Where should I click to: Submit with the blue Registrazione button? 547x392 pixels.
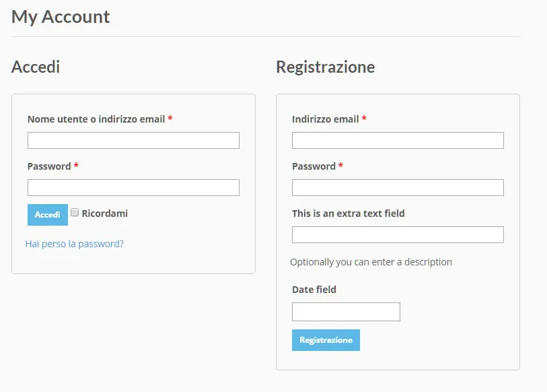326,340
